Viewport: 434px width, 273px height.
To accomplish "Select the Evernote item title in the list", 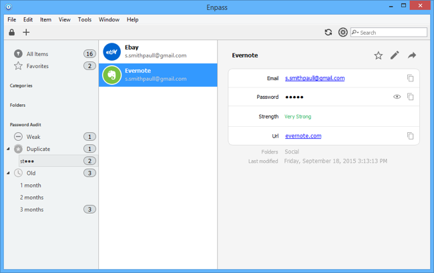I will click(x=138, y=71).
